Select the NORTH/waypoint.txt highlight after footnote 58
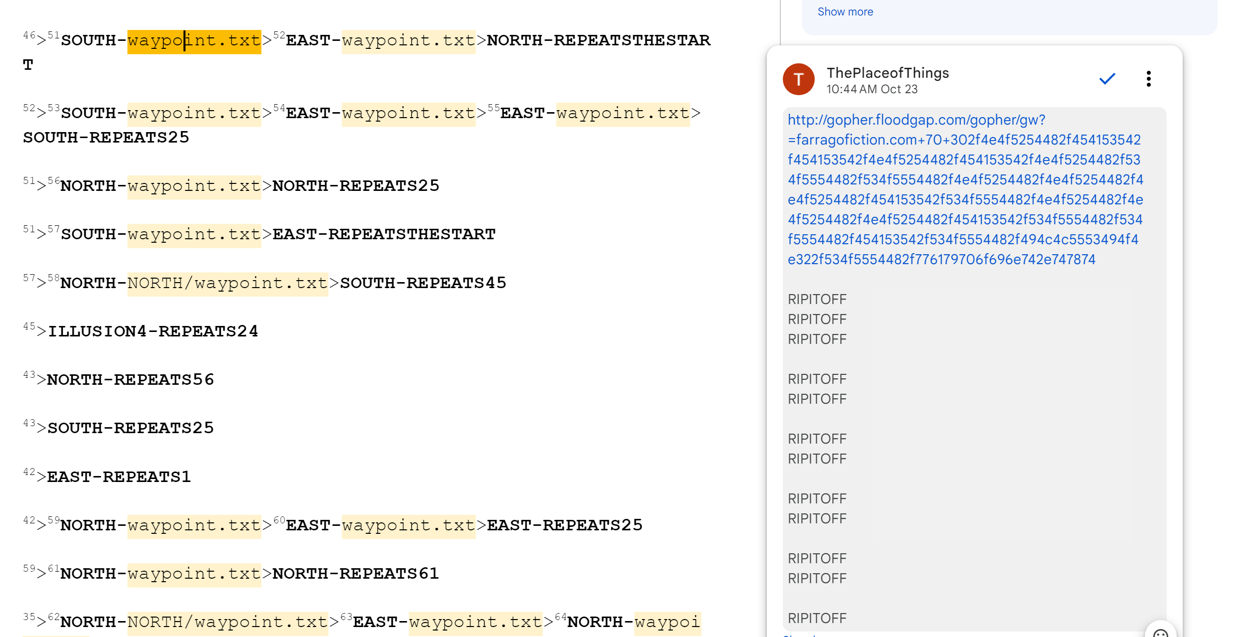 pyautogui.click(x=227, y=284)
